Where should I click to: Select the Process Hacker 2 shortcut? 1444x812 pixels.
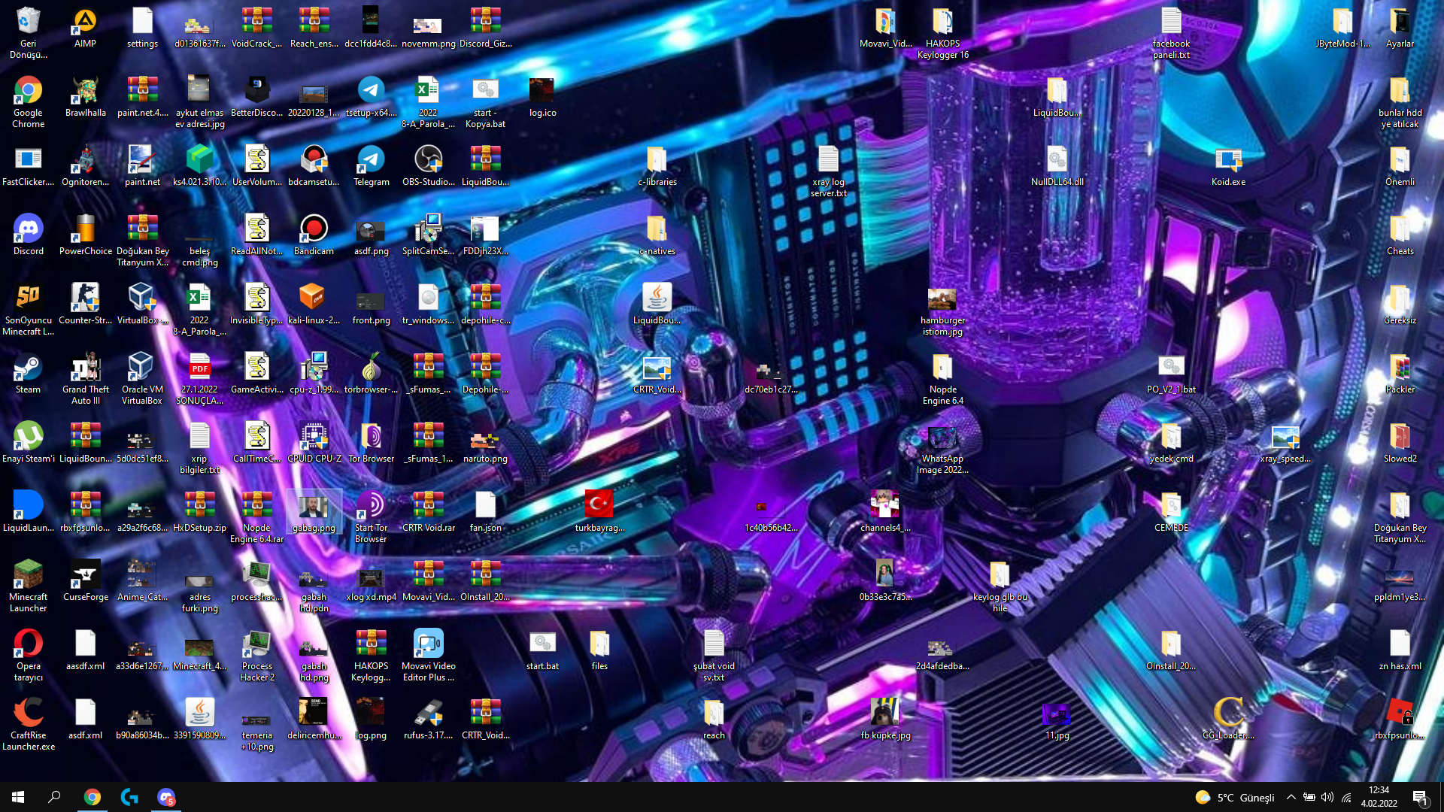tap(256, 644)
